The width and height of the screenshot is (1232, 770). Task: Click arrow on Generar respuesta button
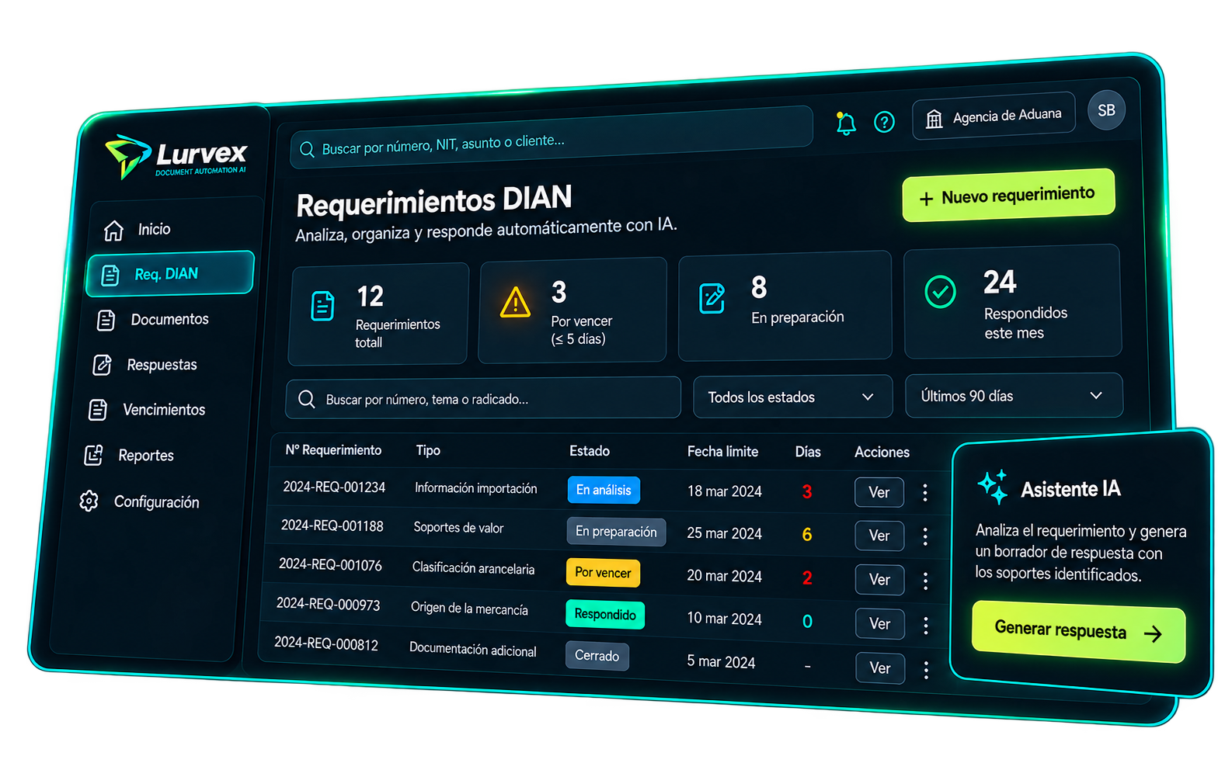pos(1154,634)
